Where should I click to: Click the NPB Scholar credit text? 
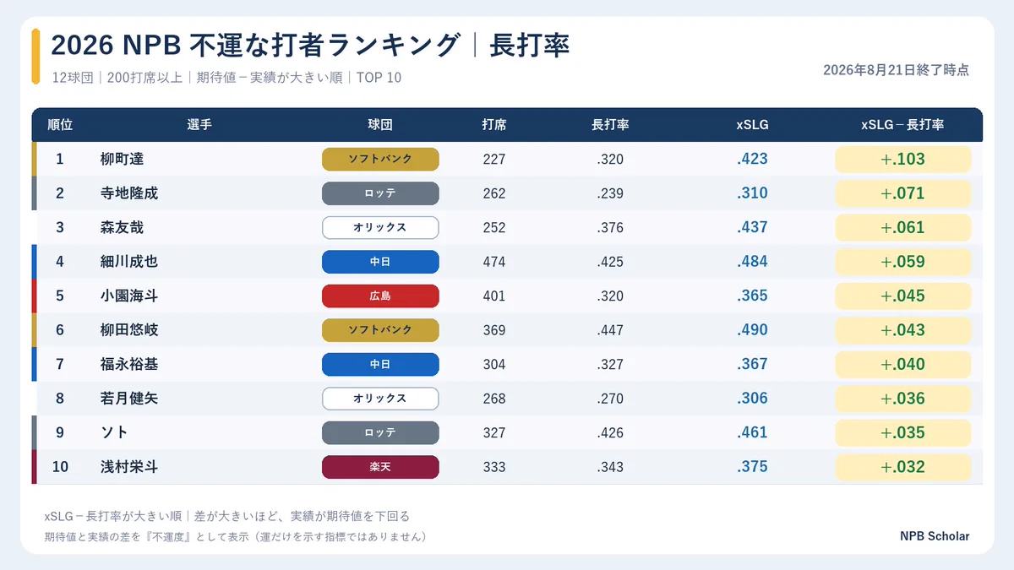pyautogui.click(x=935, y=536)
